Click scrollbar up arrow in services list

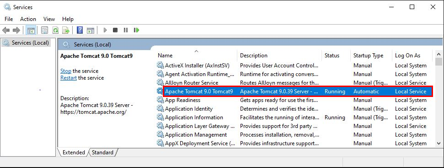click(439, 54)
